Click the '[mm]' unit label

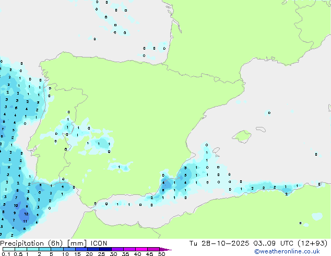coord(77,243)
